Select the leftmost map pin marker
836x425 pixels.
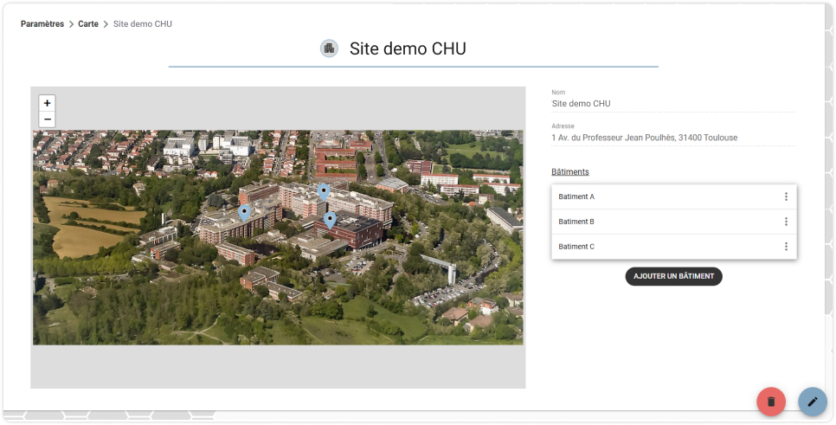(x=244, y=213)
